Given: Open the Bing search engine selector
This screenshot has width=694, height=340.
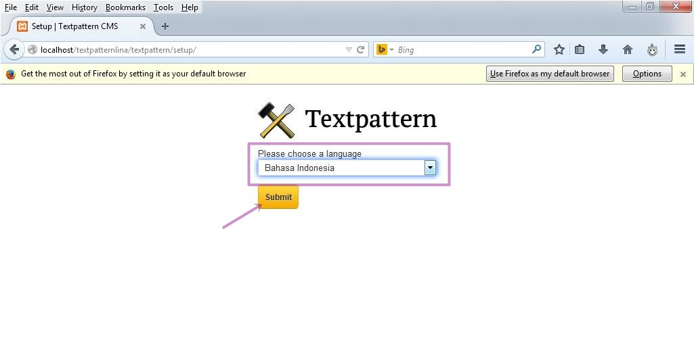Looking at the screenshot, I should pos(385,49).
